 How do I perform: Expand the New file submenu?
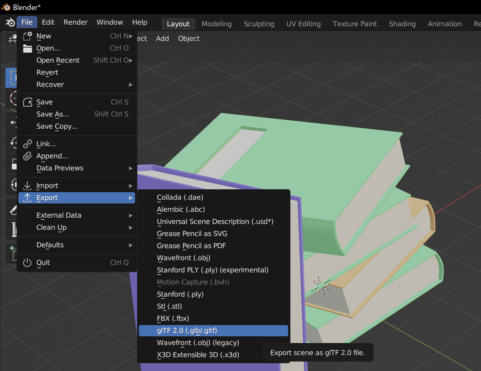coord(77,36)
